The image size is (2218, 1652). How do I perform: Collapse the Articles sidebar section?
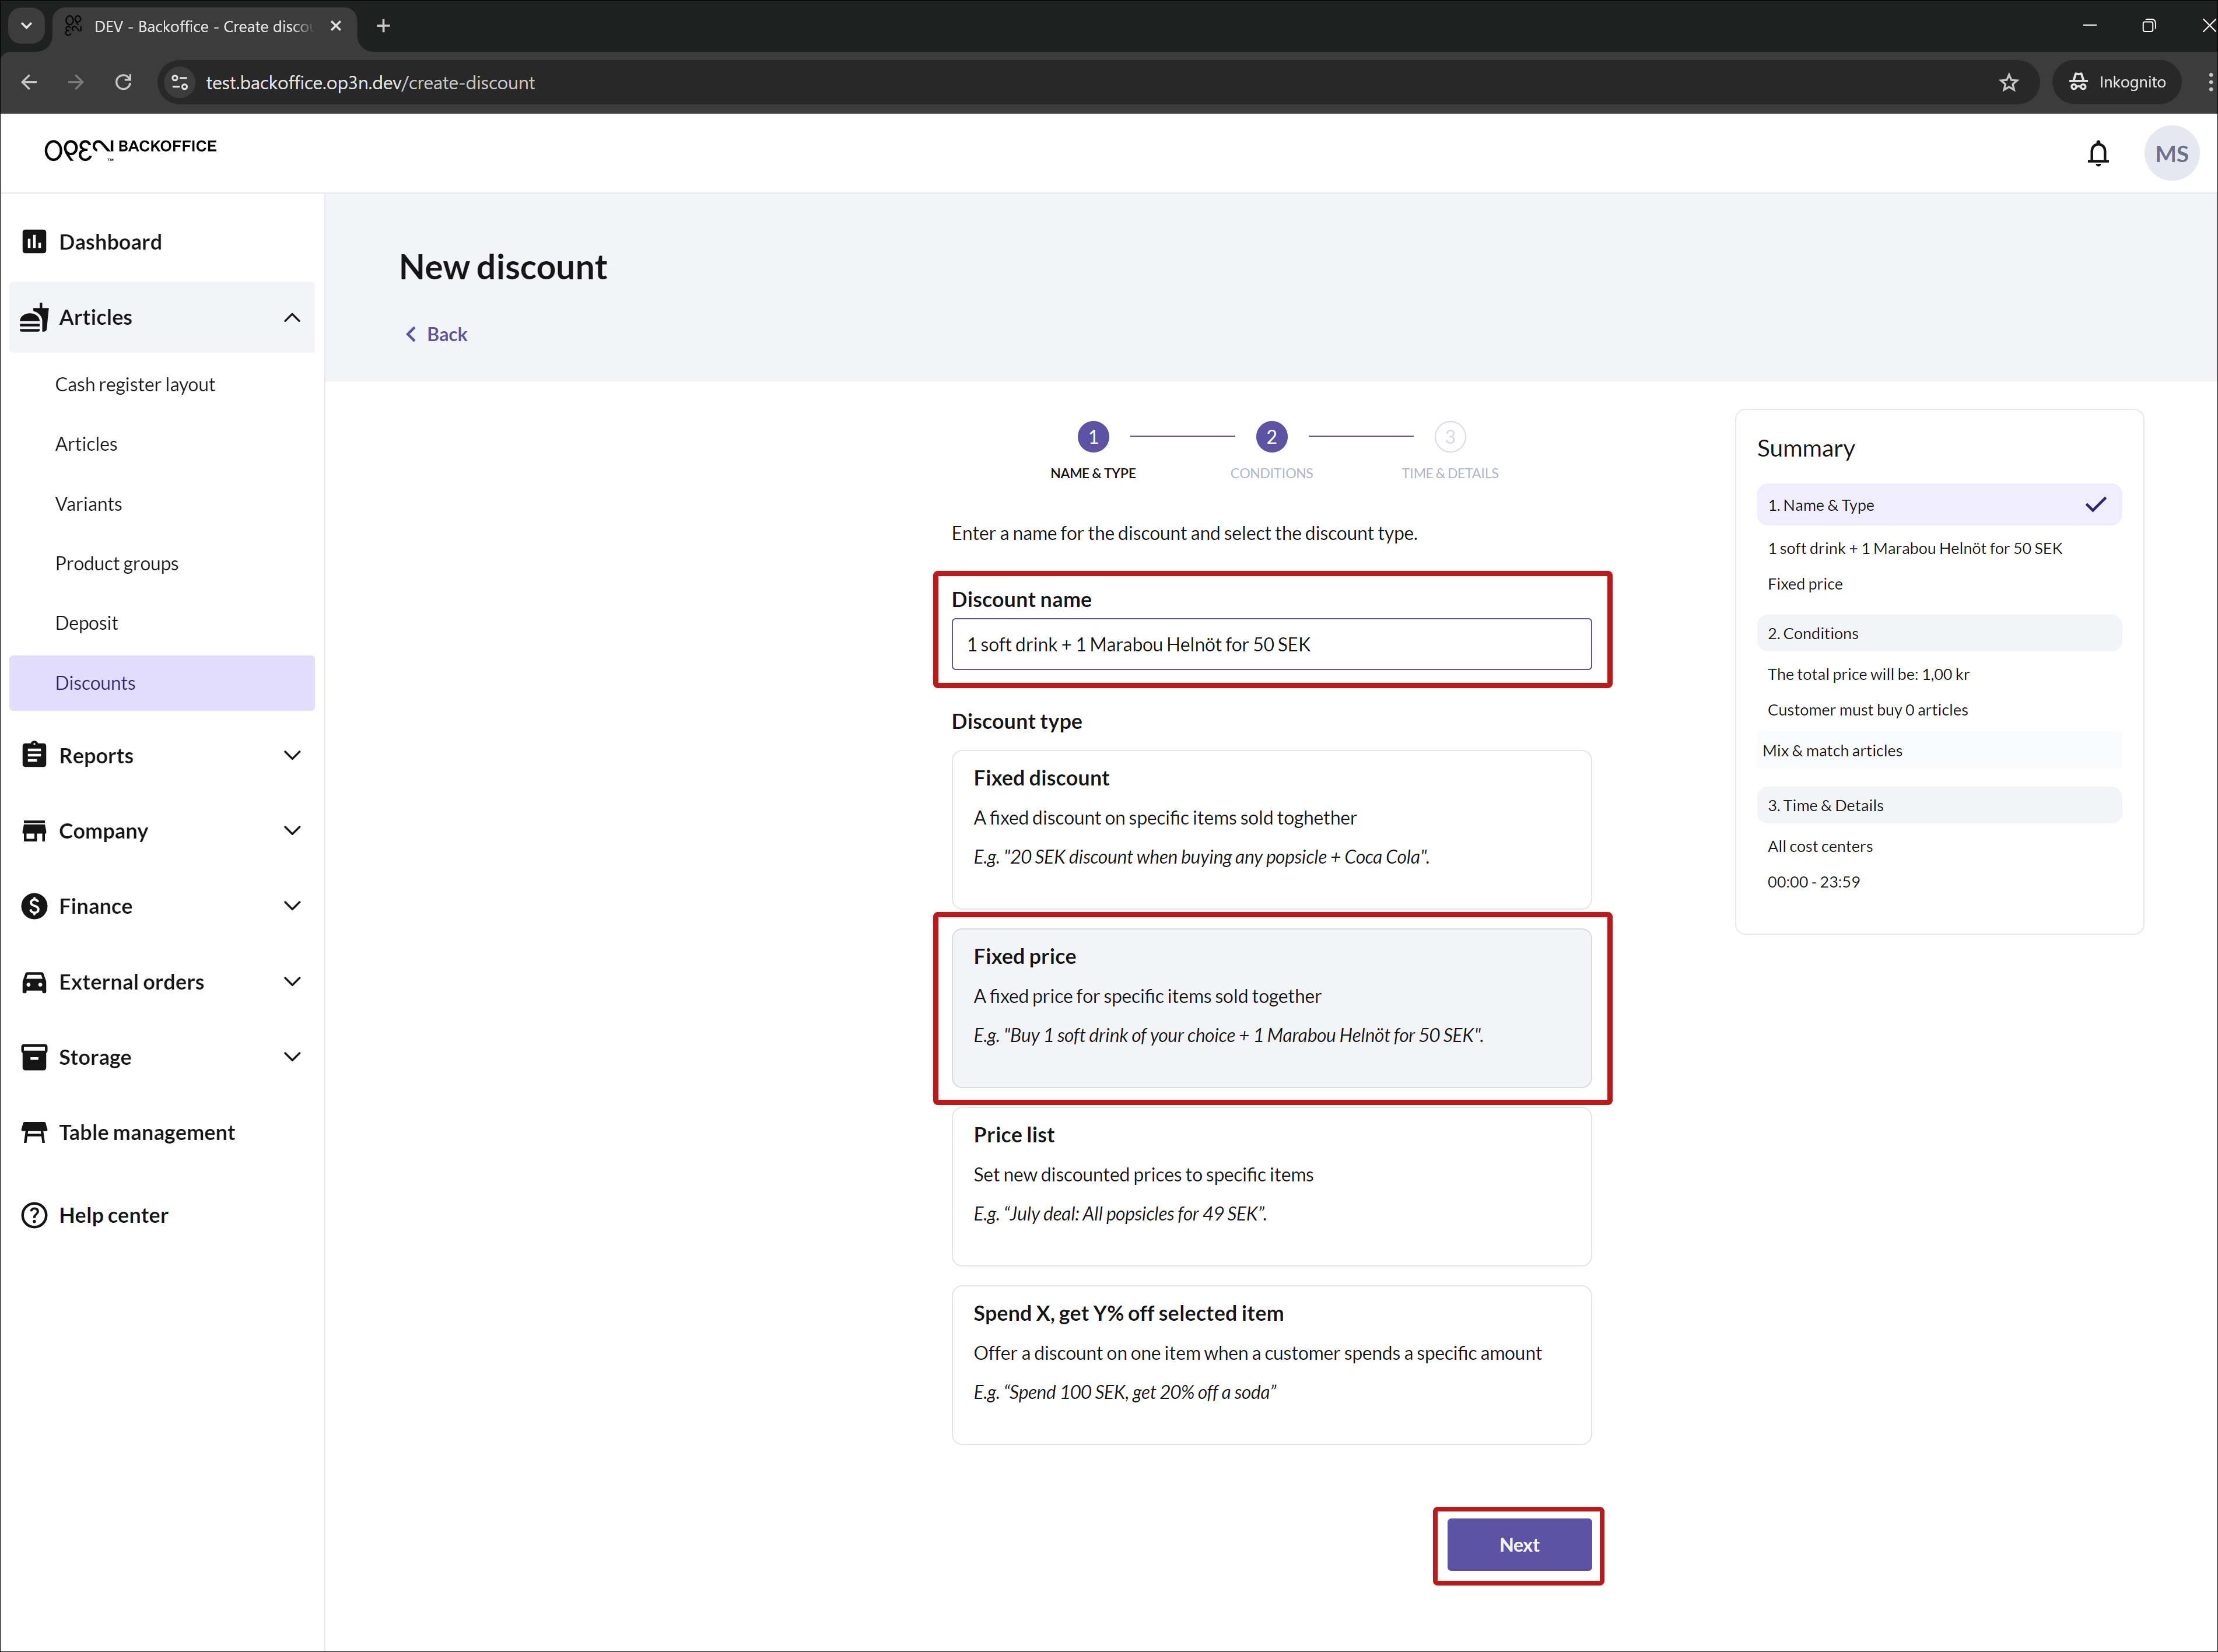[292, 317]
